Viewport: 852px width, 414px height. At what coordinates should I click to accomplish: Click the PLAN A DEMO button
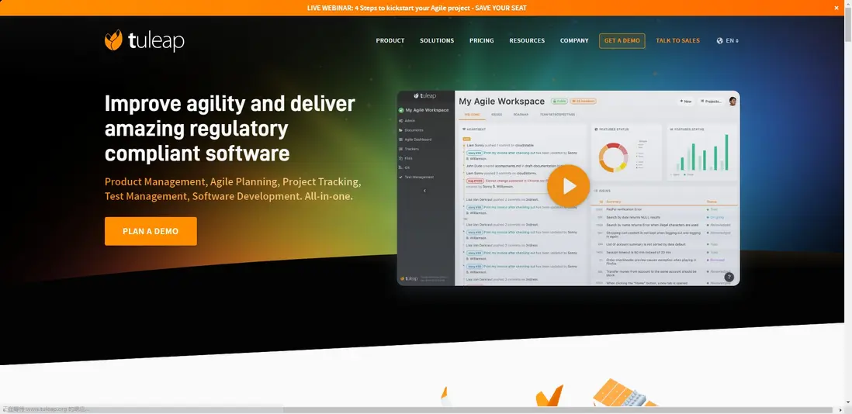point(151,231)
